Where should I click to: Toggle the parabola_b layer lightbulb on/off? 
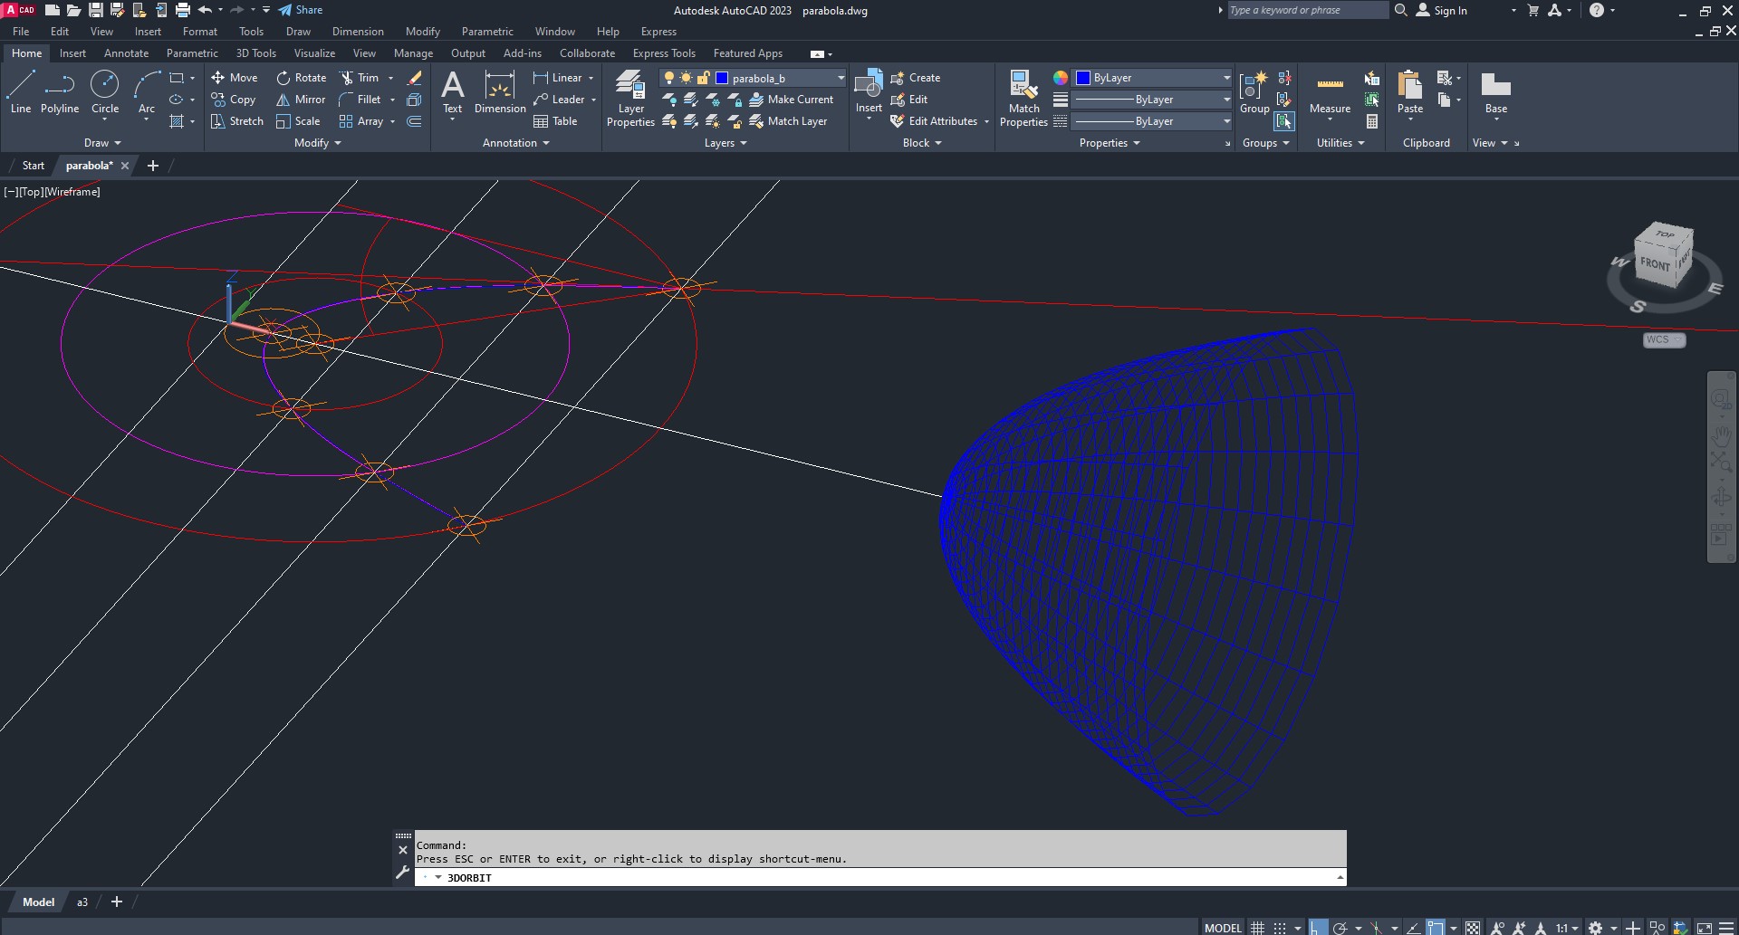point(669,78)
